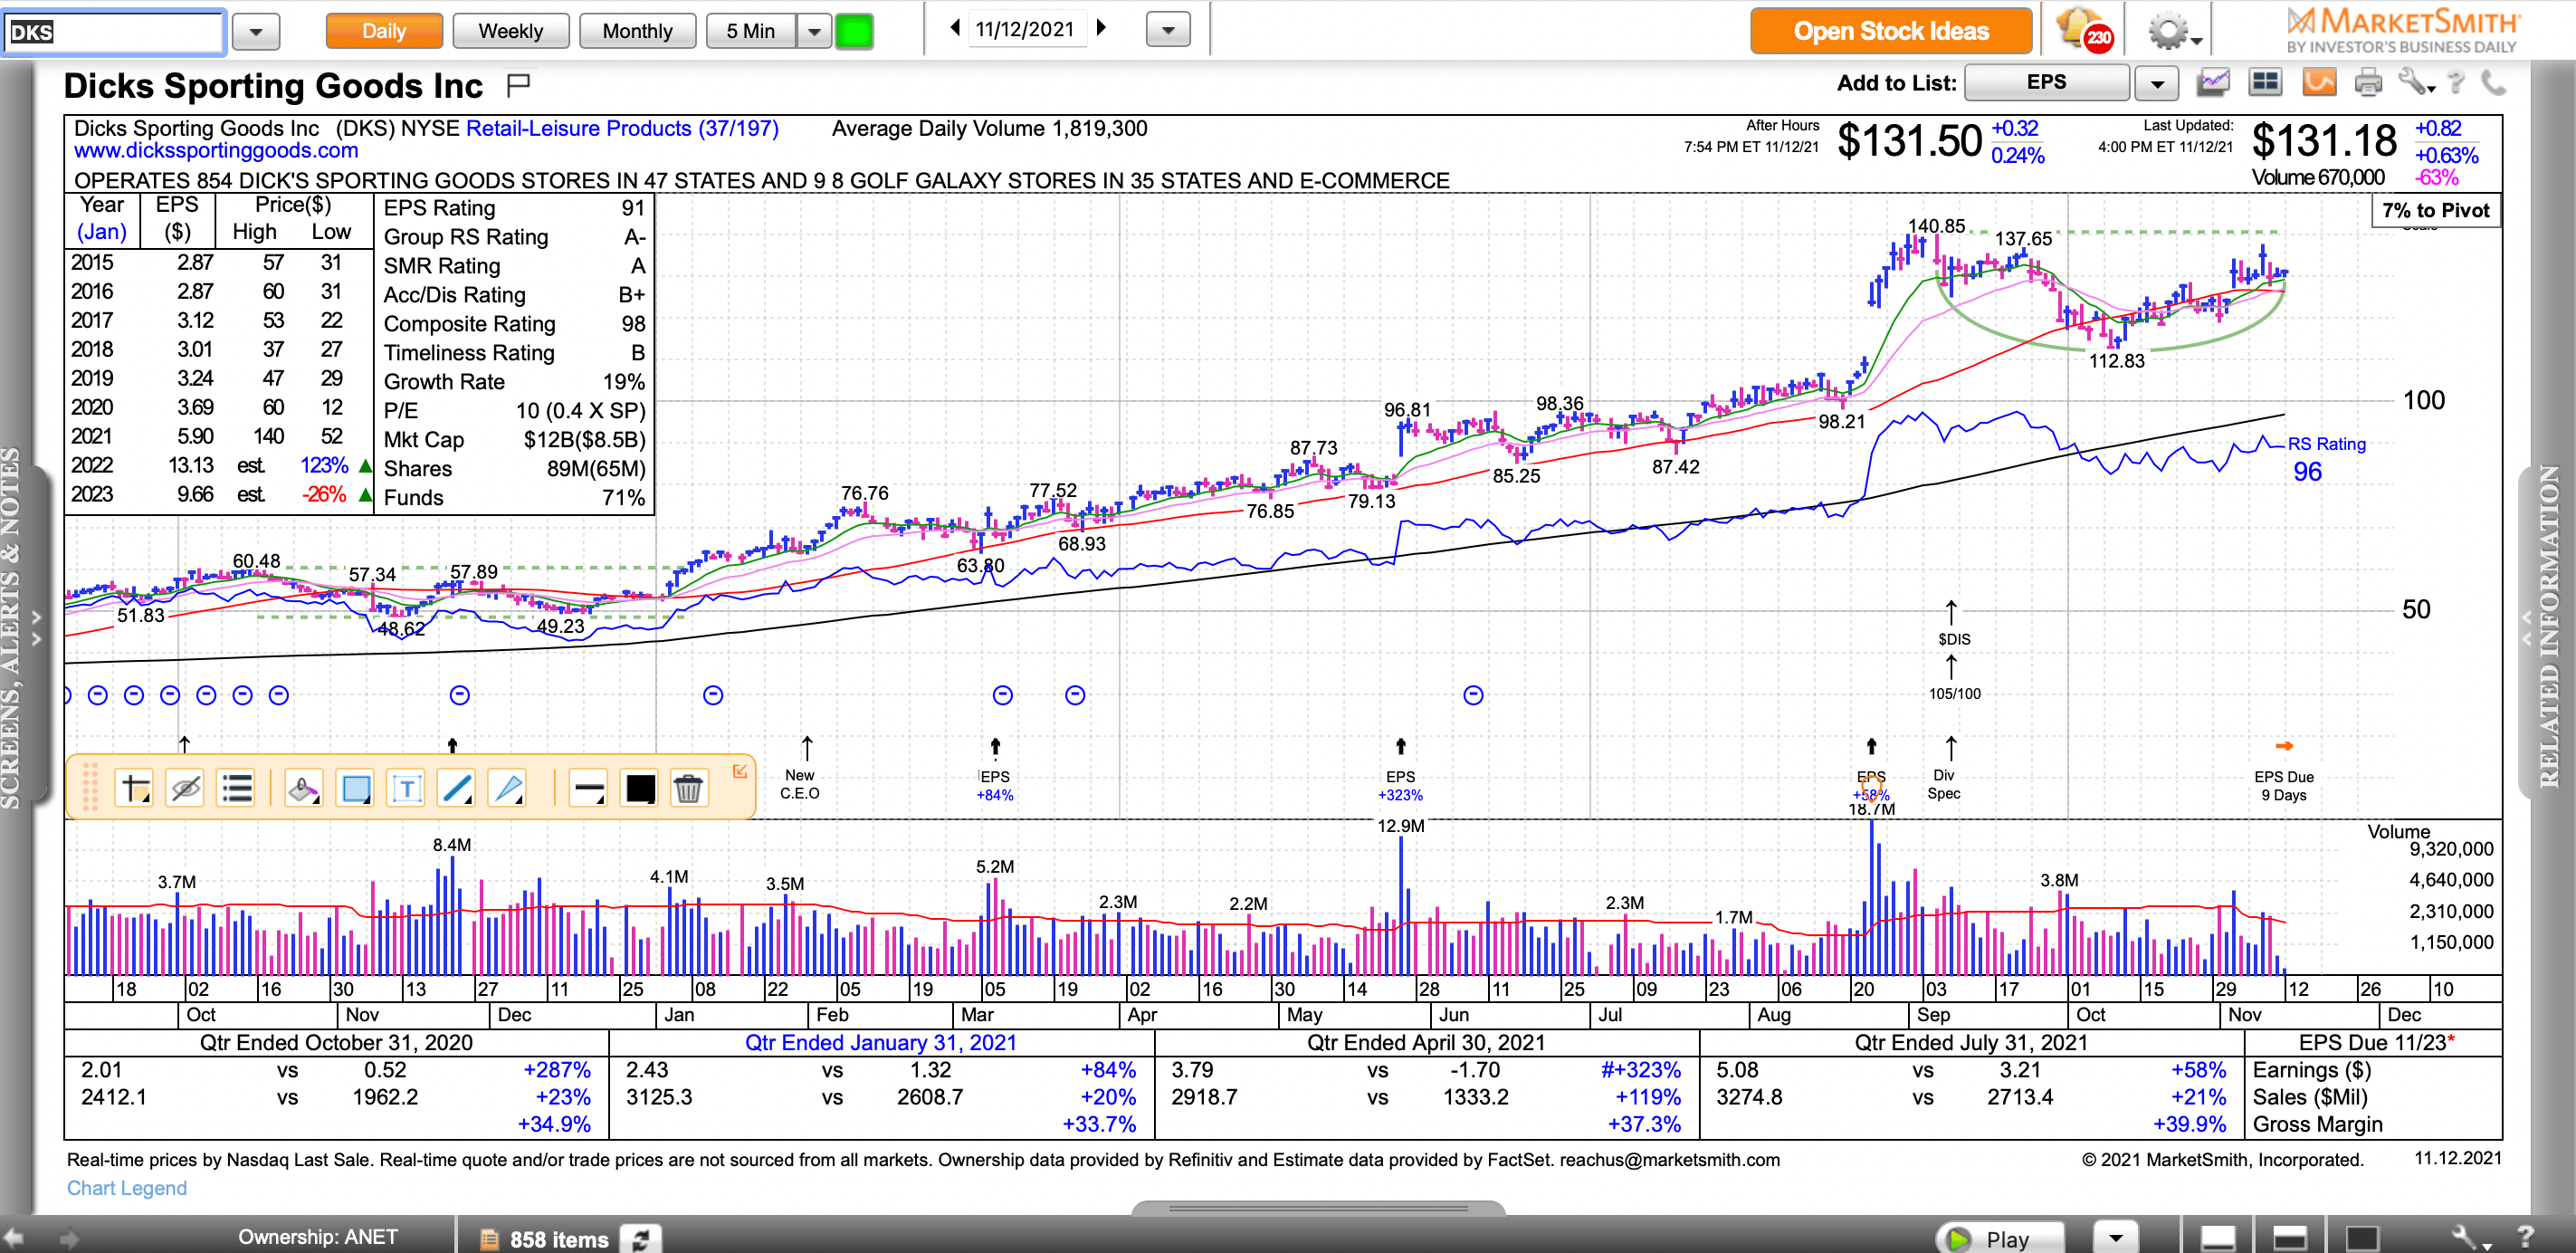Open alerts bell with 230 badge

(2086, 30)
